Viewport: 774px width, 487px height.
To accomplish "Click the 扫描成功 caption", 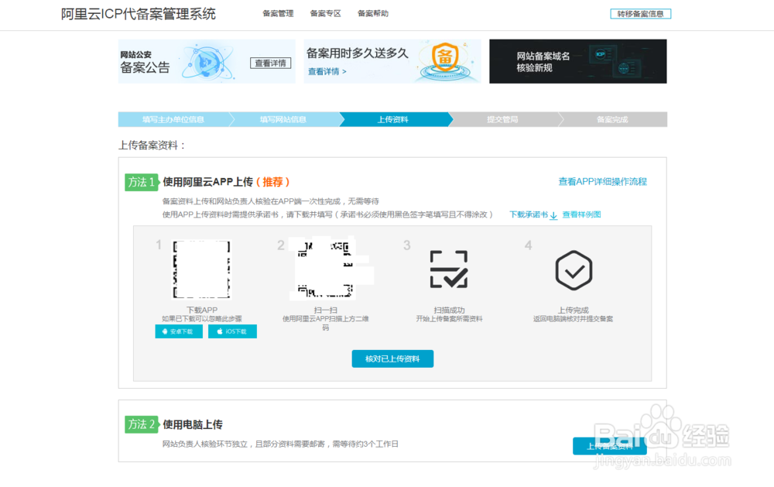I will pos(449,310).
